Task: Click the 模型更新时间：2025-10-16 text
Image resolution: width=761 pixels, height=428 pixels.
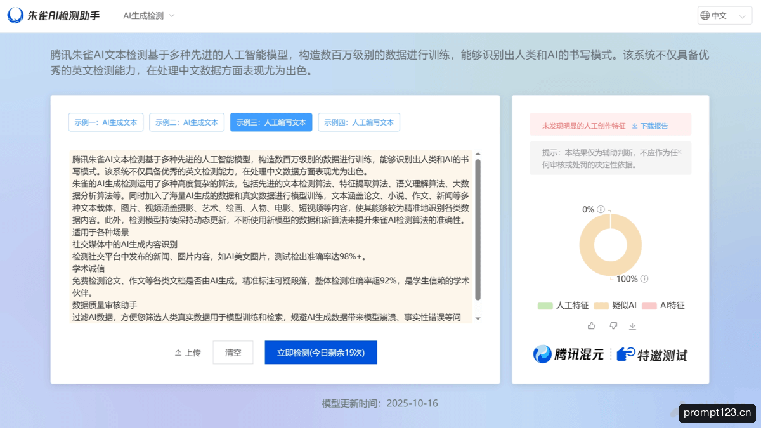Action: click(380, 403)
